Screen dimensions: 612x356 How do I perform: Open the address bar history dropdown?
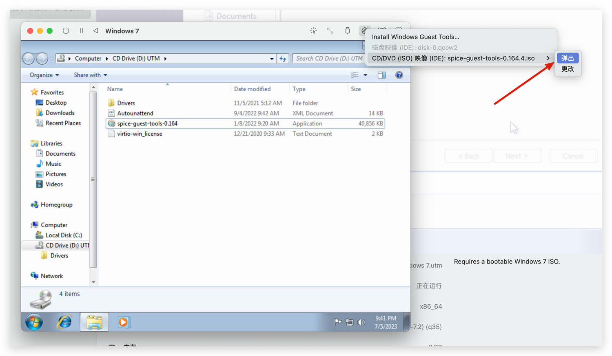click(272, 59)
